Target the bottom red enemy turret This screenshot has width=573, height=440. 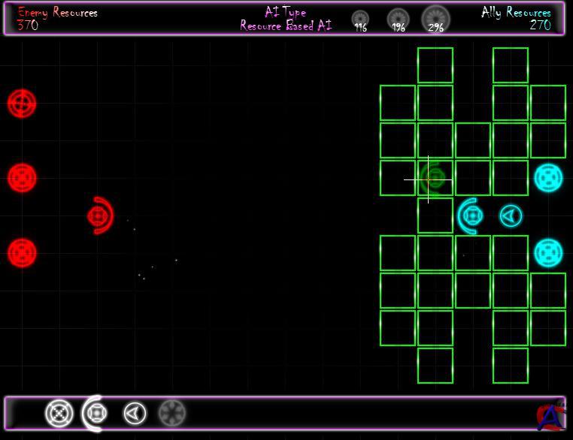pyautogui.click(x=22, y=253)
